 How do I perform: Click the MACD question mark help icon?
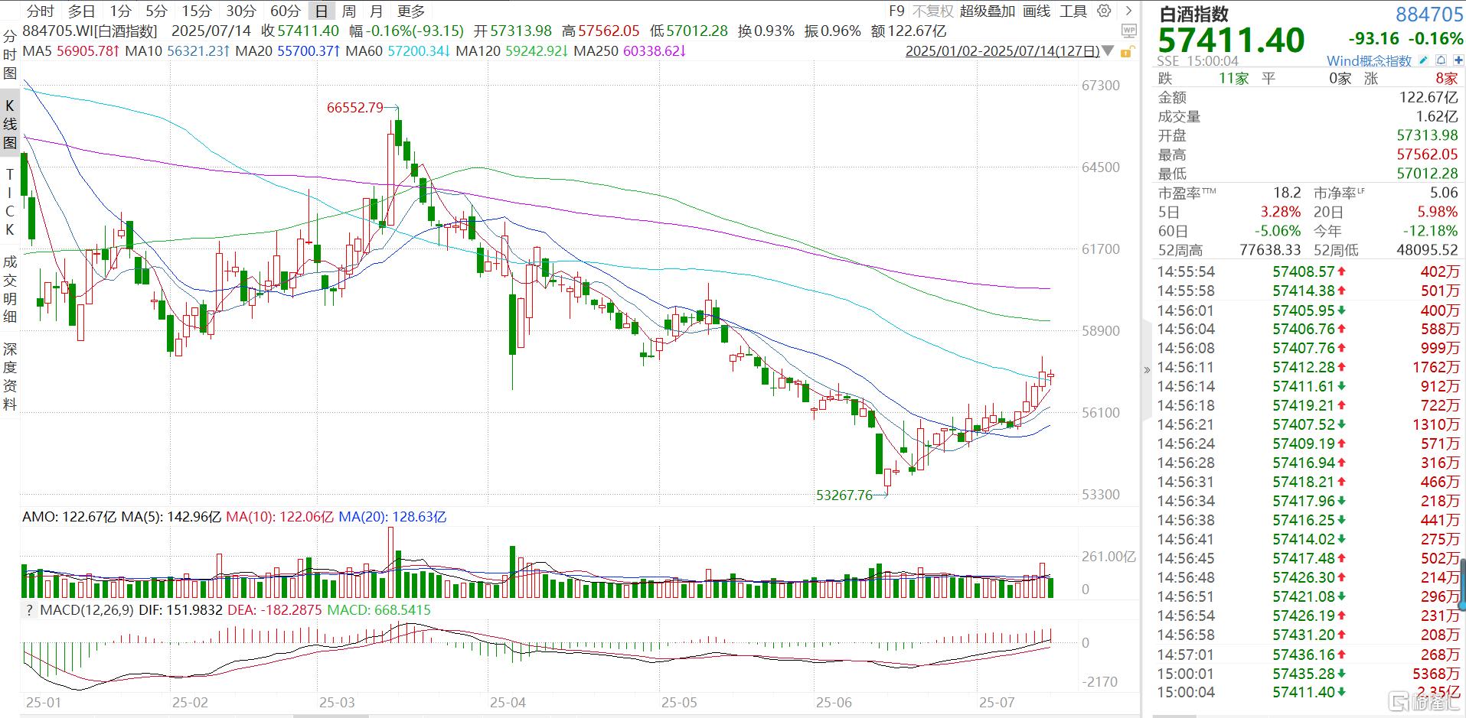pyautogui.click(x=30, y=610)
